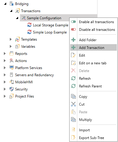Click the red disable toggle icon
Image resolution: width=118 pixels, height=142 pixels.
click(x=73, y=29)
